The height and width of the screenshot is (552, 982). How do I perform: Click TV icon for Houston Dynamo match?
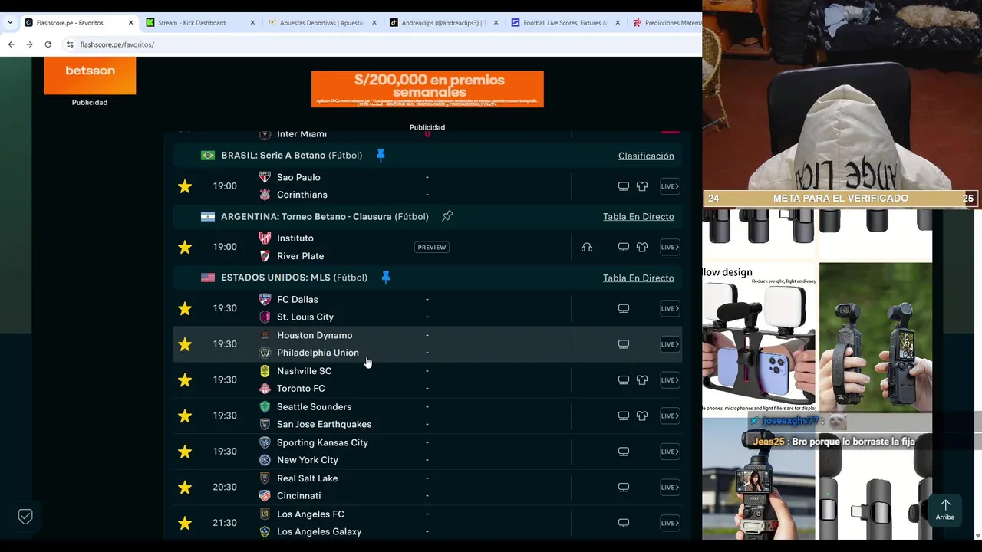(624, 344)
